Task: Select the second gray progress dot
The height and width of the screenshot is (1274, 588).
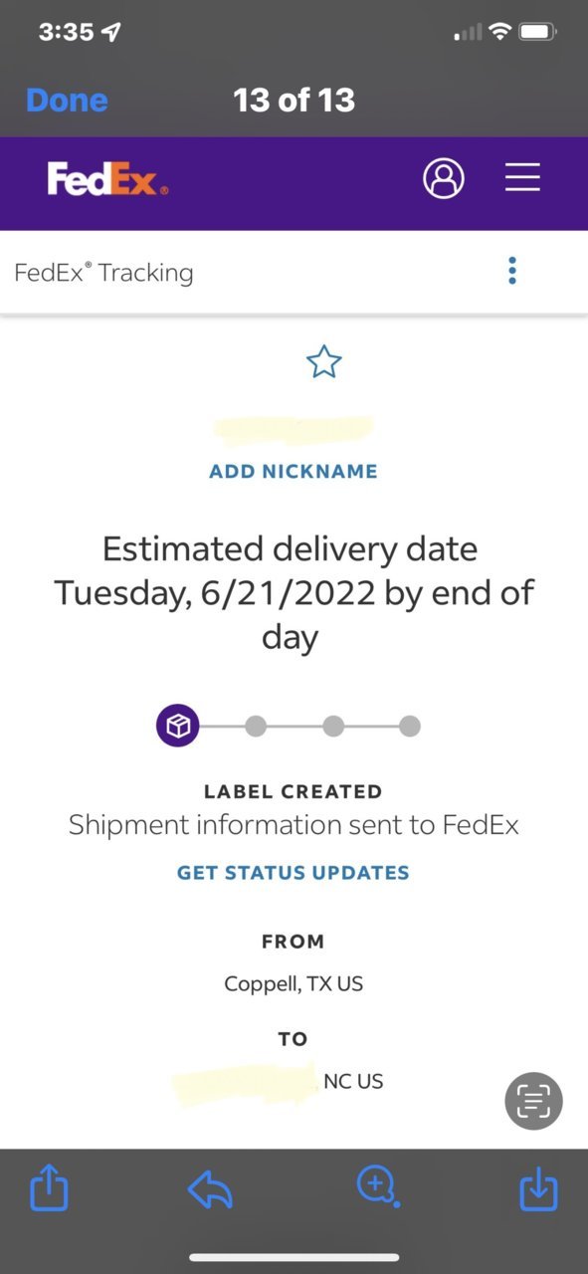Action: [256, 727]
